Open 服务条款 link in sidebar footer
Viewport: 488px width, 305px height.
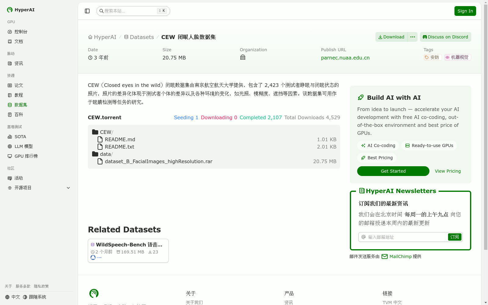coord(23,286)
